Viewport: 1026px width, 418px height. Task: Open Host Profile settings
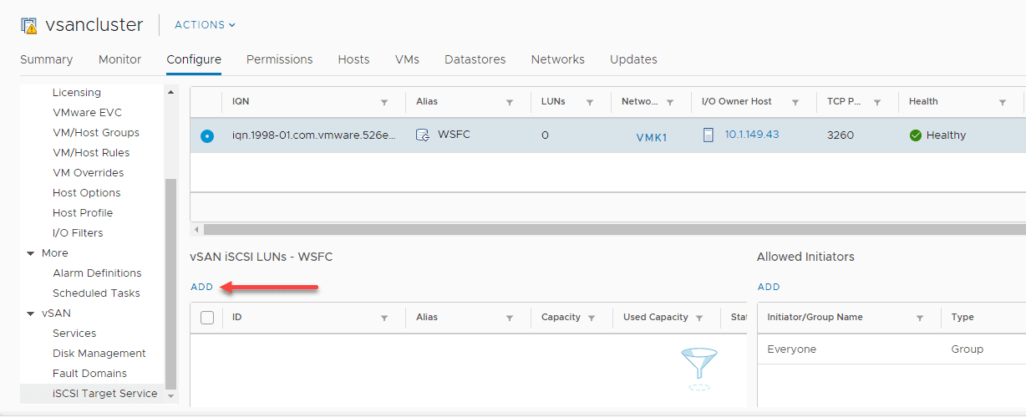point(83,213)
